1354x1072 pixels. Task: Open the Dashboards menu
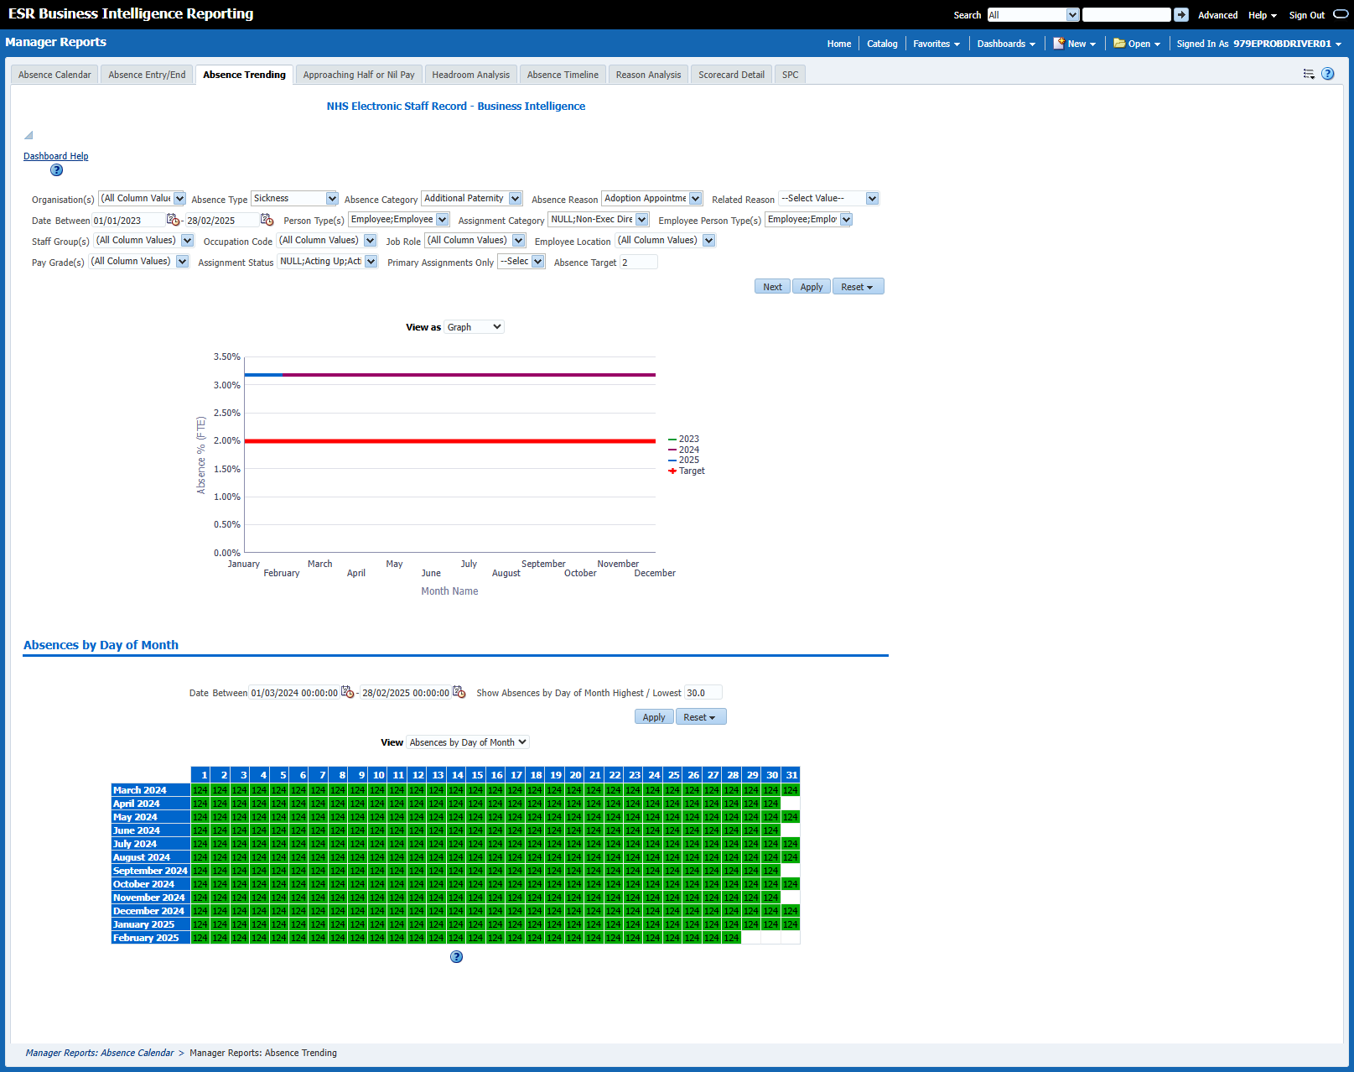pos(1005,44)
